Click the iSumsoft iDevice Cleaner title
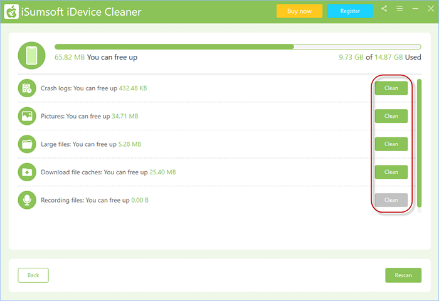Image resolution: width=439 pixels, height=301 pixels. pos(81,12)
